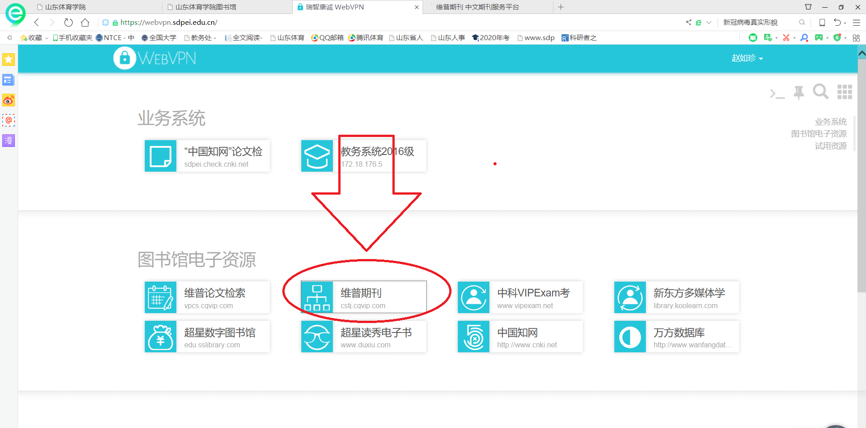Expand the 赵如珍 user menu
Image resolution: width=866 pixels, height=428 pixels.
coord(747,58)
